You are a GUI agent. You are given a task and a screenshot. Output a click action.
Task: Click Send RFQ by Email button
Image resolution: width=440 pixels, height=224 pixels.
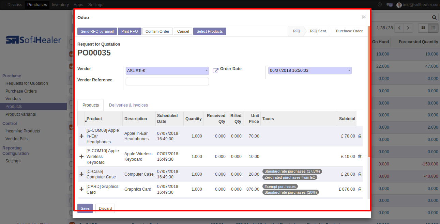(97, 31)
